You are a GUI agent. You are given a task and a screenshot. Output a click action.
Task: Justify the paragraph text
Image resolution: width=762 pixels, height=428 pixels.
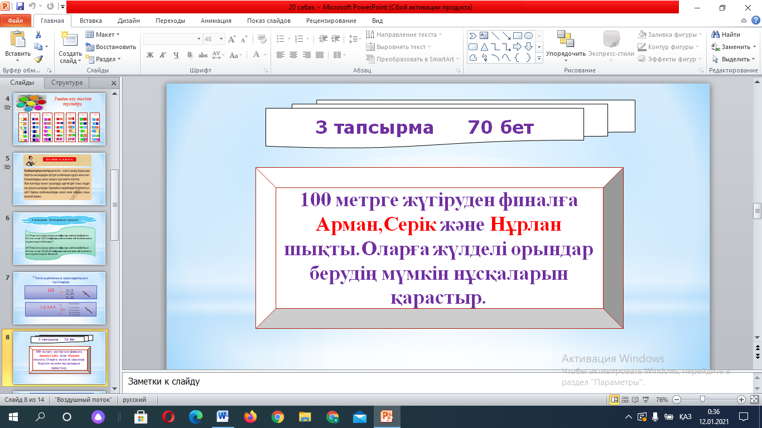320,55
